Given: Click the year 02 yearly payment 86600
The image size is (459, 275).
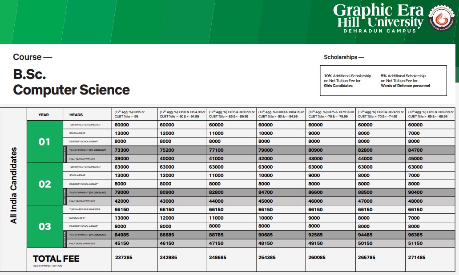Looking at the screenshot, I should pos(316,192).
